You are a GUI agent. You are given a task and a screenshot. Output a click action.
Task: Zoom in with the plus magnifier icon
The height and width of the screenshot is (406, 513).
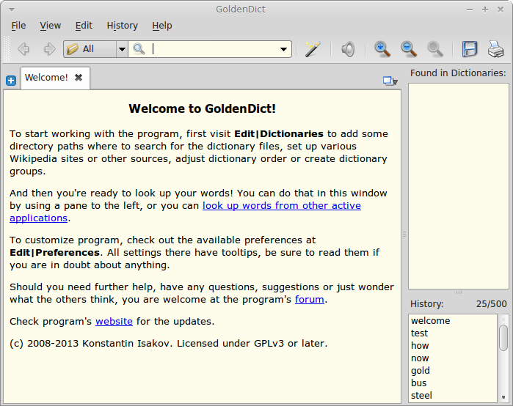click(382, 49)
